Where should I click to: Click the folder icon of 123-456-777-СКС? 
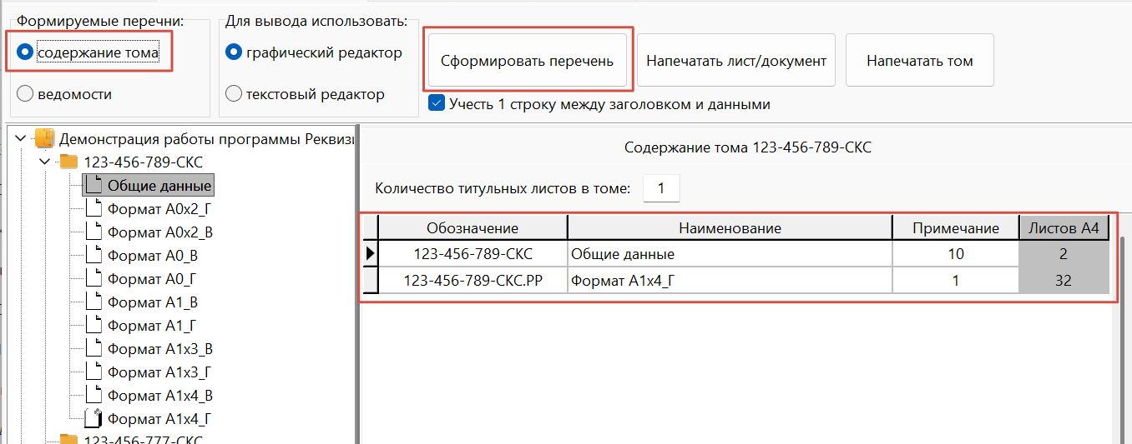(68, 440)
